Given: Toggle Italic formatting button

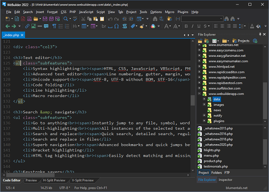Looking at the screenshot, I should (194, 26).
